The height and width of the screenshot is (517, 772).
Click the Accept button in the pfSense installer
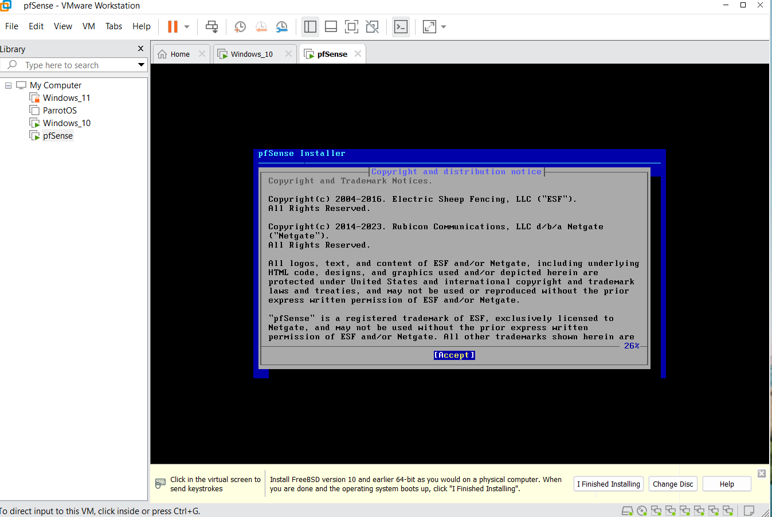pos(454,355)
